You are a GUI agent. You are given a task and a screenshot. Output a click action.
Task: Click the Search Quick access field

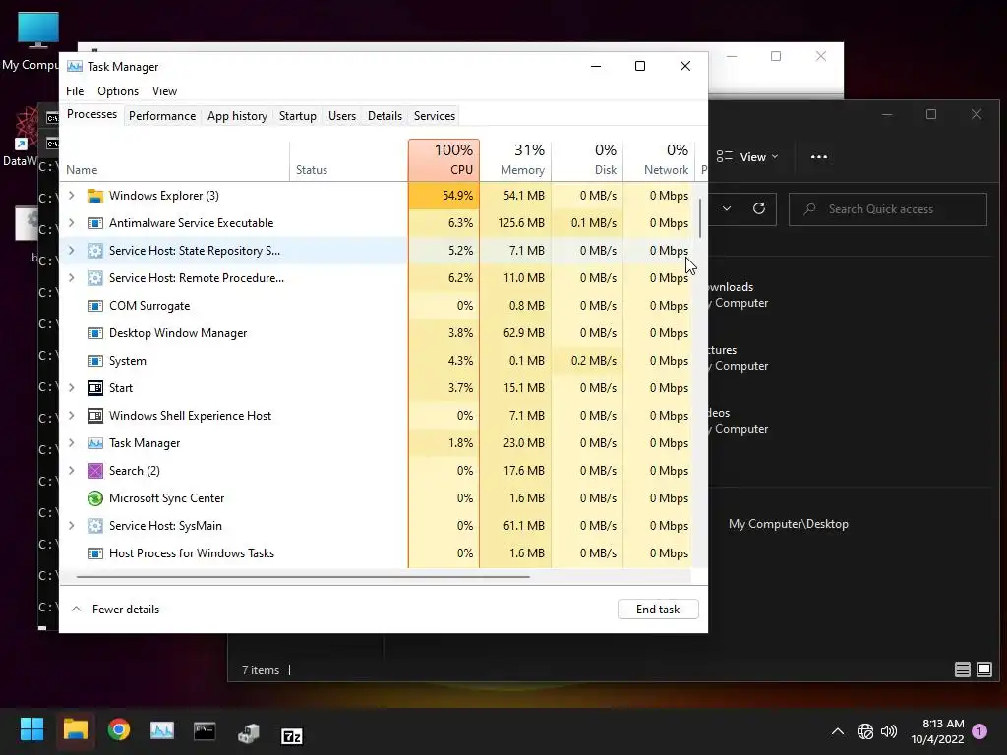pyautogui.click(x=888, y=209)
